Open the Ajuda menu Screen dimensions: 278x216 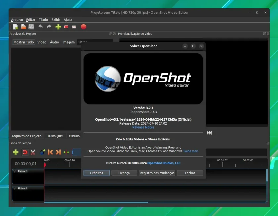point(68,20)
